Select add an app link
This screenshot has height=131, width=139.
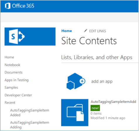(102, 81)
